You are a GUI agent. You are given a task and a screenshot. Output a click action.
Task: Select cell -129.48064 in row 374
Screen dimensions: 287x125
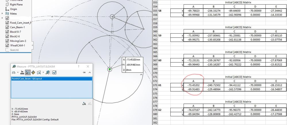[213, 89]
